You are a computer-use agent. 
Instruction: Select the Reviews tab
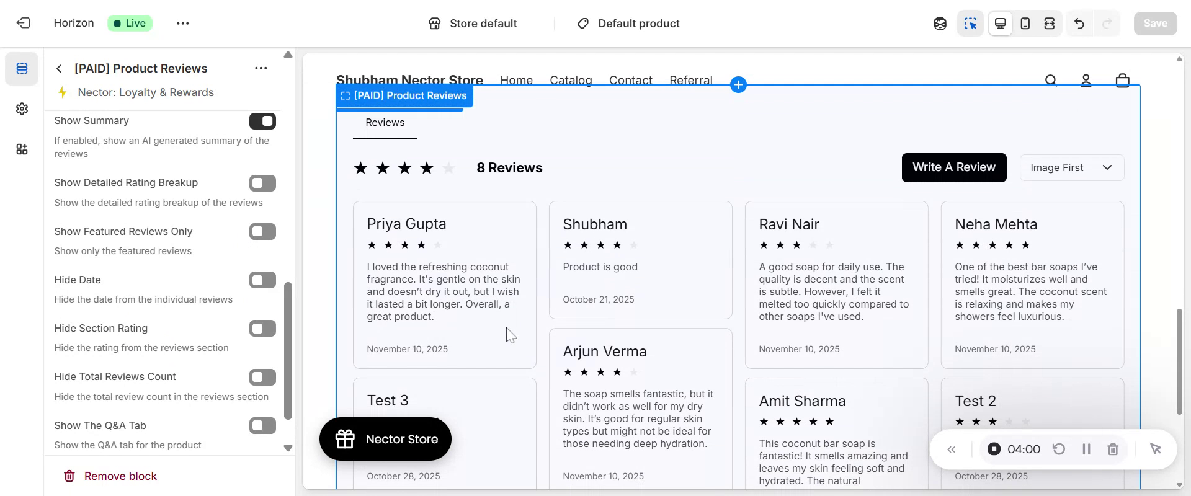(385, 123)
